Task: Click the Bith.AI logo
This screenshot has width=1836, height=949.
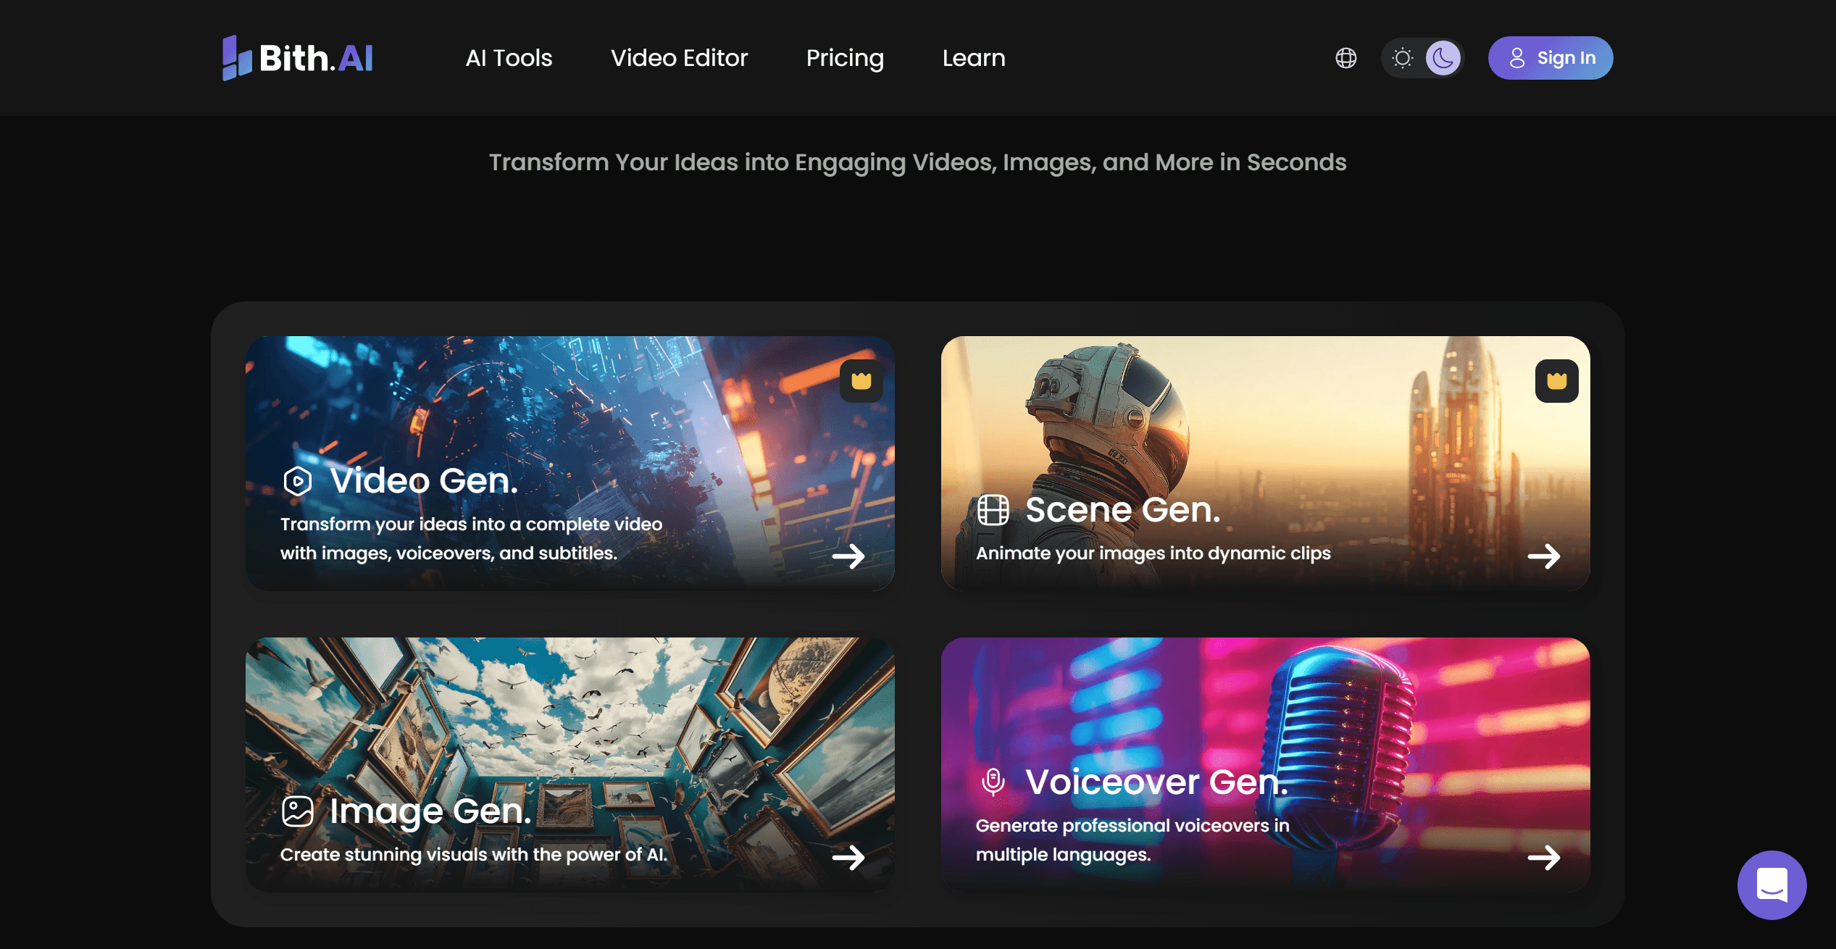Action: coord(298,58)
